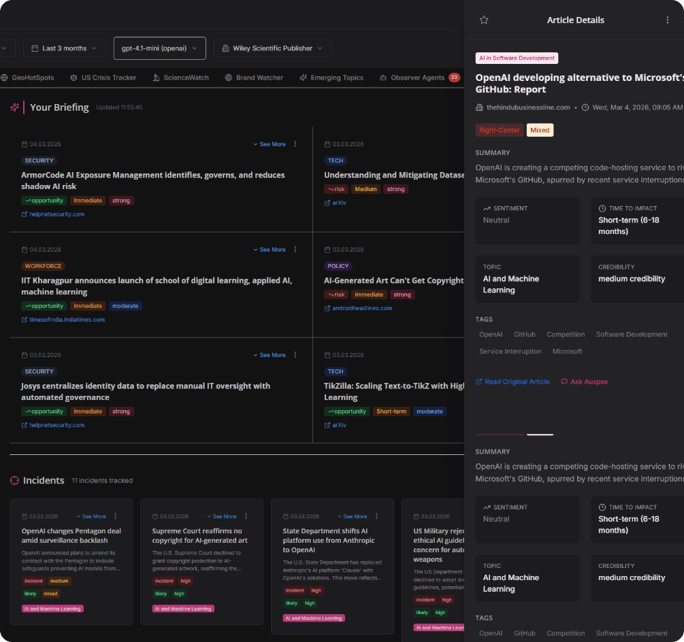Open options menu for Josys briefing card
The height and width of the screenshot is (642, 684).
[x=295, y=355]
